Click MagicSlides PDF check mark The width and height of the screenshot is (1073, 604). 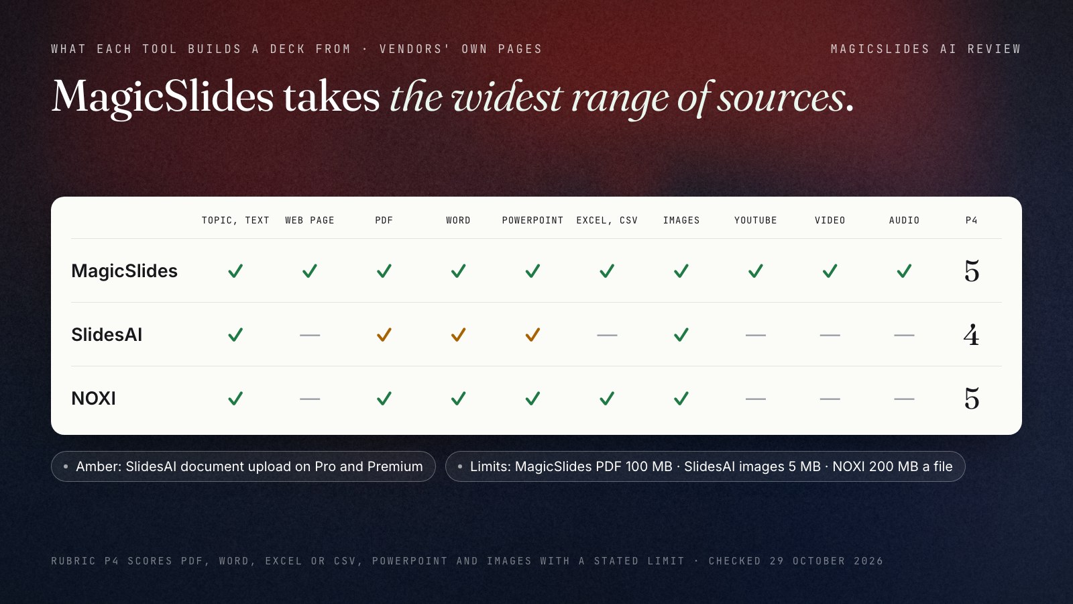[384, 271]
